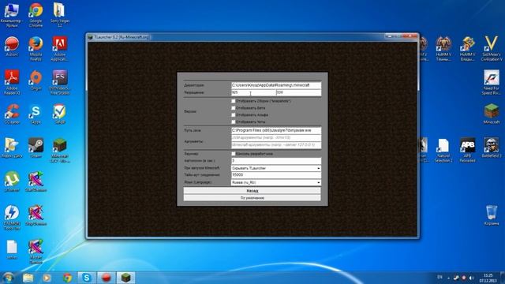Enable the show Alpha versions checkbox
This screenshot has height=284, width=505.
tap(234, 115)
